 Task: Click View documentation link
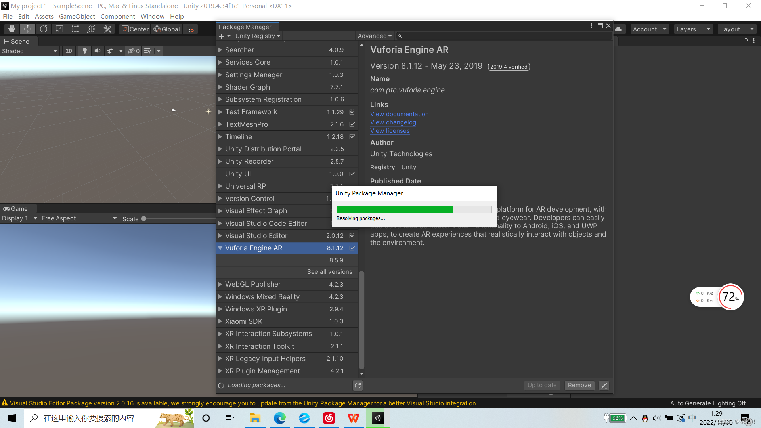coord(399,114)
